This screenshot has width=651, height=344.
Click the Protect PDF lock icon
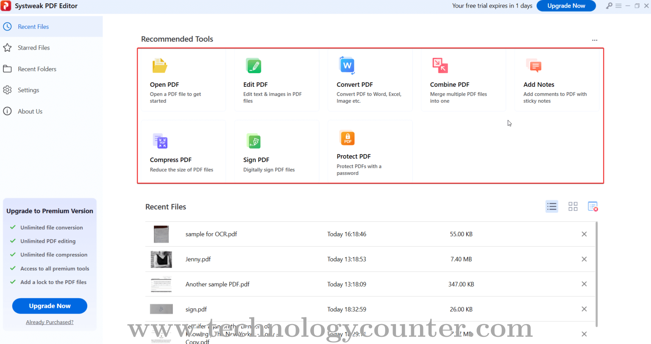(348, 138)
